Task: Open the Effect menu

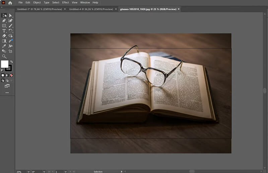Action: tap(65, 3)
